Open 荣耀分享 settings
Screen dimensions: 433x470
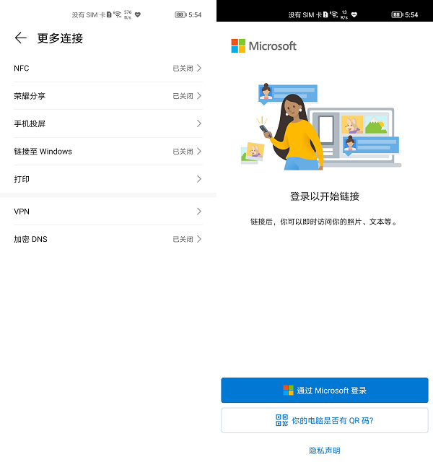pyautogui.click(x=108, y=96)
